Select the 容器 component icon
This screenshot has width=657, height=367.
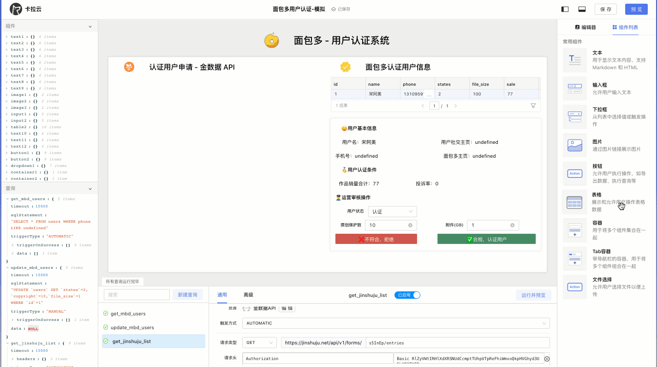(574, 230)
